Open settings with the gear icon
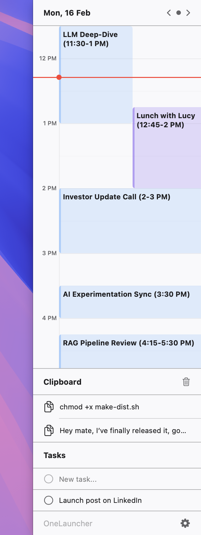201x535 pixels. coord(185,523)
